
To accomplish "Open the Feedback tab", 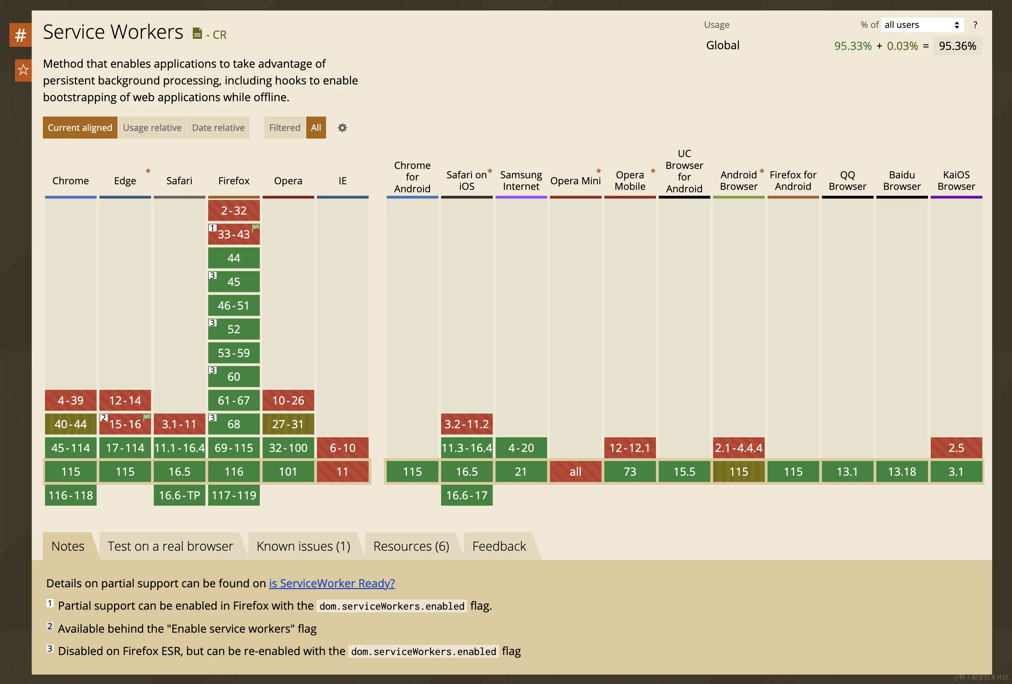I will [x=499, y=546].
